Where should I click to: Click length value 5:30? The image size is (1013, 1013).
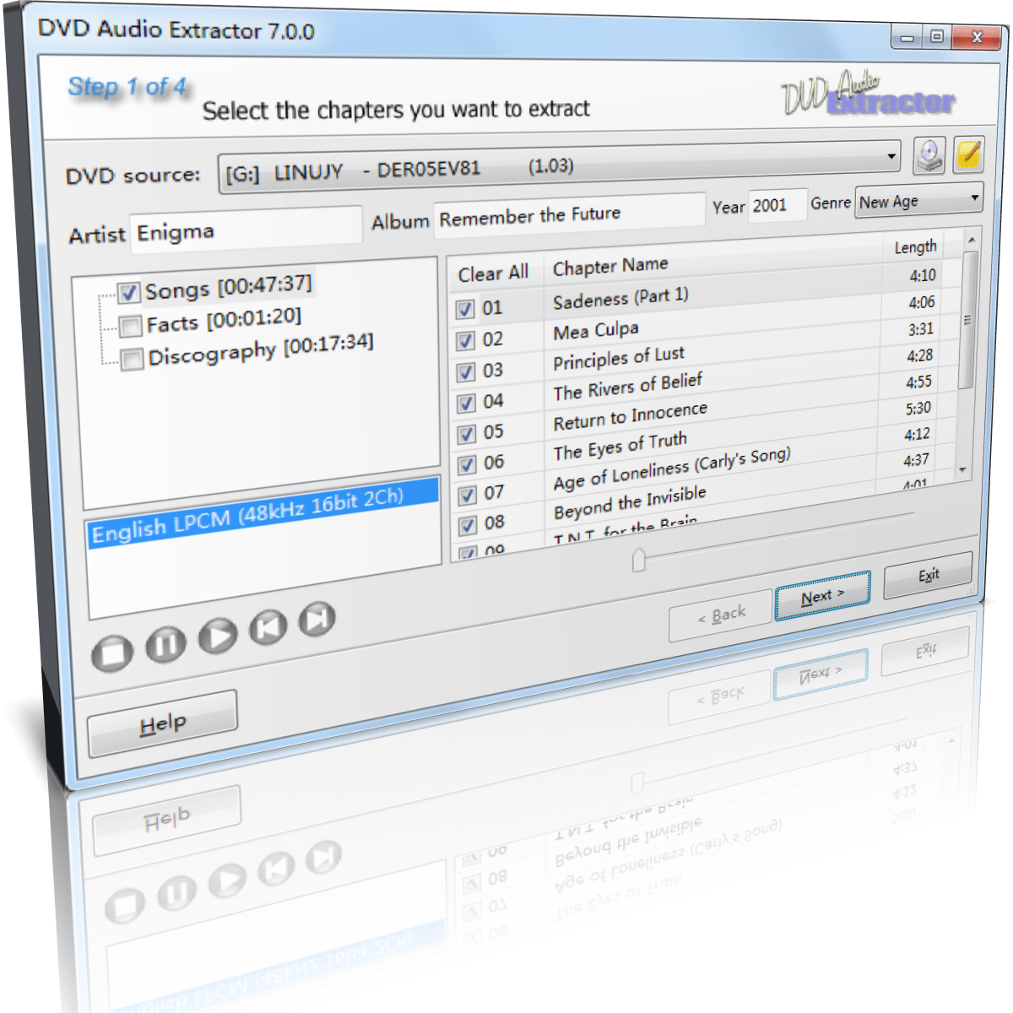click(918, 408)
